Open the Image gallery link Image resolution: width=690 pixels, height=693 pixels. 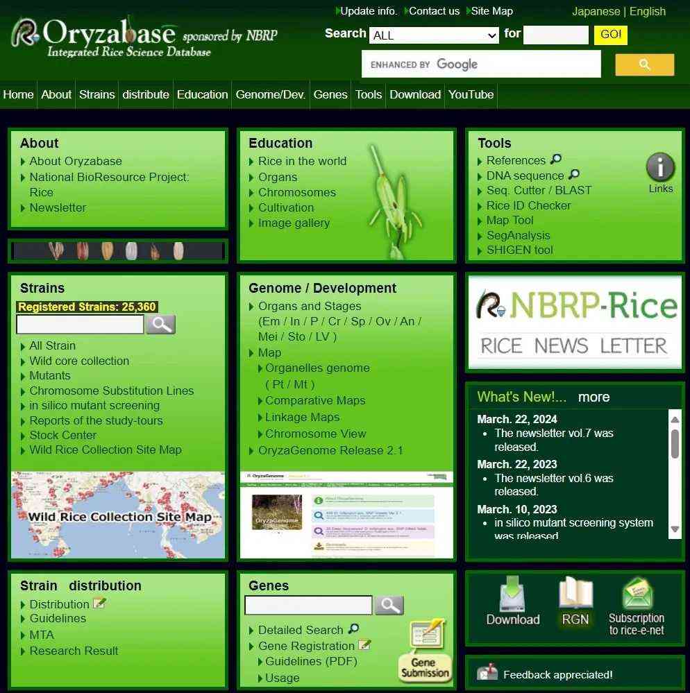294,223
